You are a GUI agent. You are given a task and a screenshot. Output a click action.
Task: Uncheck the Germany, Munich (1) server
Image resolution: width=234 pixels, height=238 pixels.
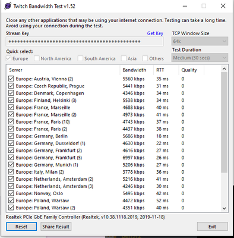[11, 165]
